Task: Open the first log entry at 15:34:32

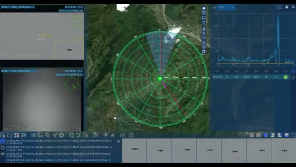Action: [x=59, y=142]
